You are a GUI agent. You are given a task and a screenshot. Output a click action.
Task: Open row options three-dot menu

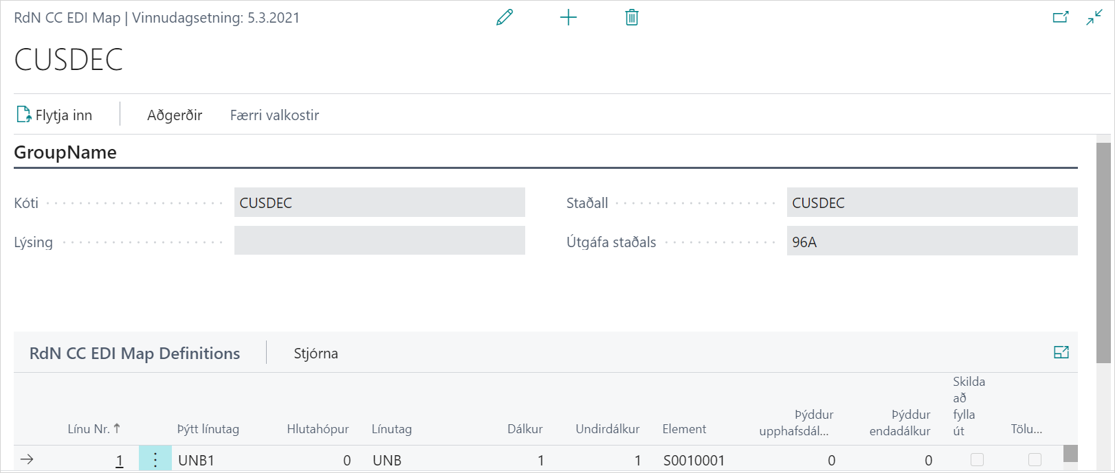point(155,460)
